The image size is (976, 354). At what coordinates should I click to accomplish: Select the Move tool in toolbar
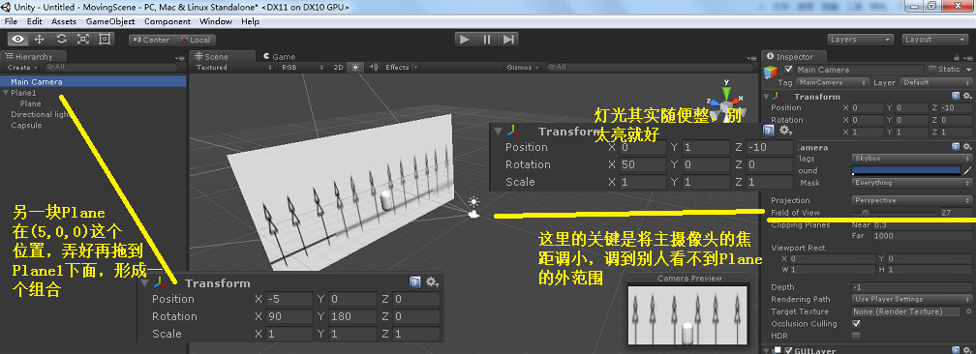pyautogui.click(x=39, y=40)
